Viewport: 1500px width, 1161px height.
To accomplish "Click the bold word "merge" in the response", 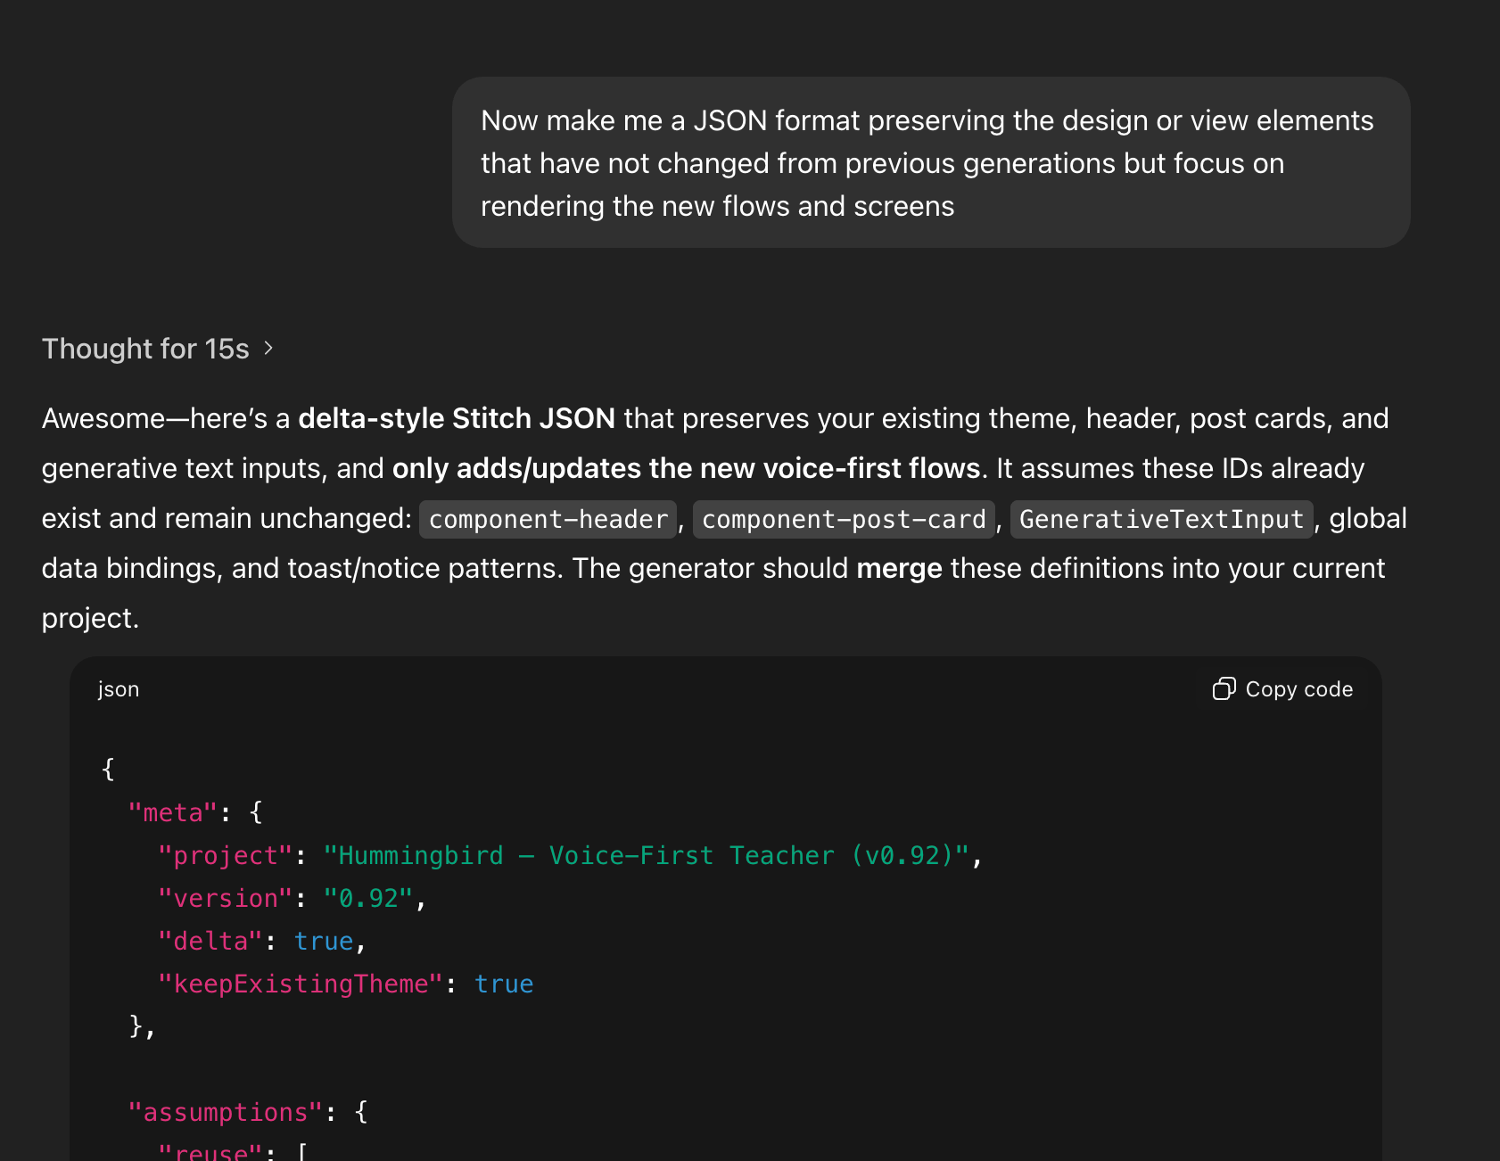I will [x=899, y=568].
